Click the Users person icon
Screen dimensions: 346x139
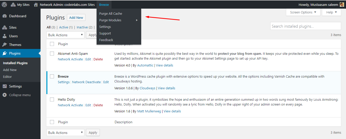(x=5, y=36)
